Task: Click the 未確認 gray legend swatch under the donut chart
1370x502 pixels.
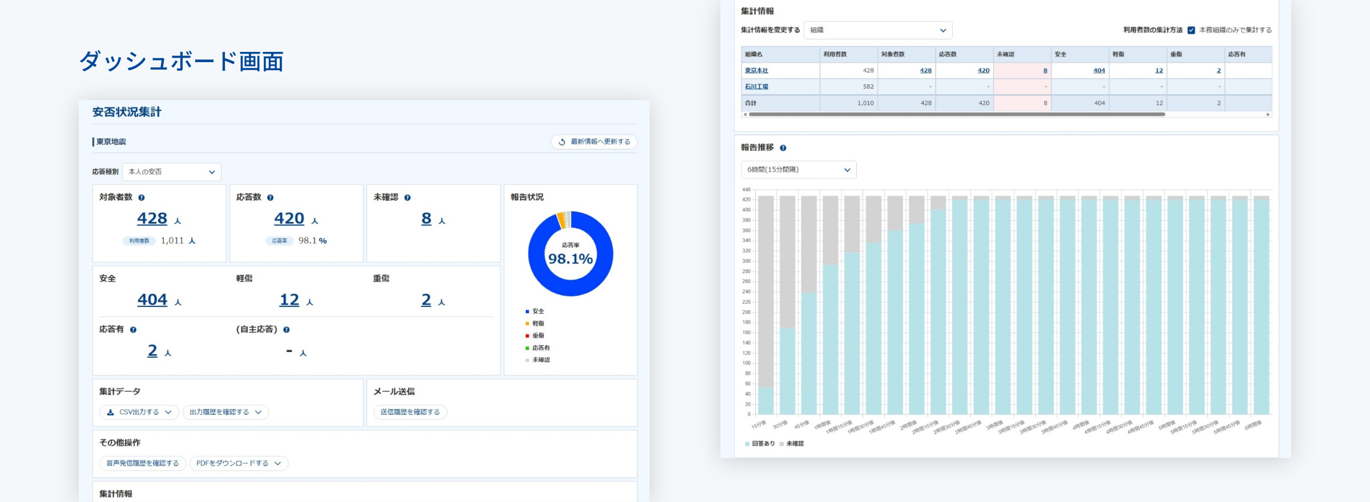Action: click(x=527, y=360)
